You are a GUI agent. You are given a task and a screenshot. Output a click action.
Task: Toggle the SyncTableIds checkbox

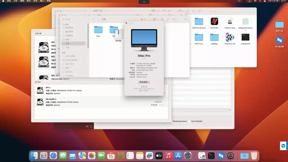pyautogui.click(x=189, y=121)
